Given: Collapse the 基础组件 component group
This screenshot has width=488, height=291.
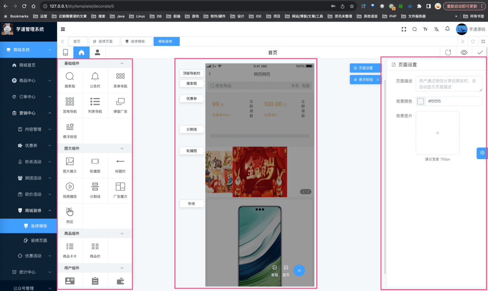Looking at the screenshot, I should pos(122,63).
